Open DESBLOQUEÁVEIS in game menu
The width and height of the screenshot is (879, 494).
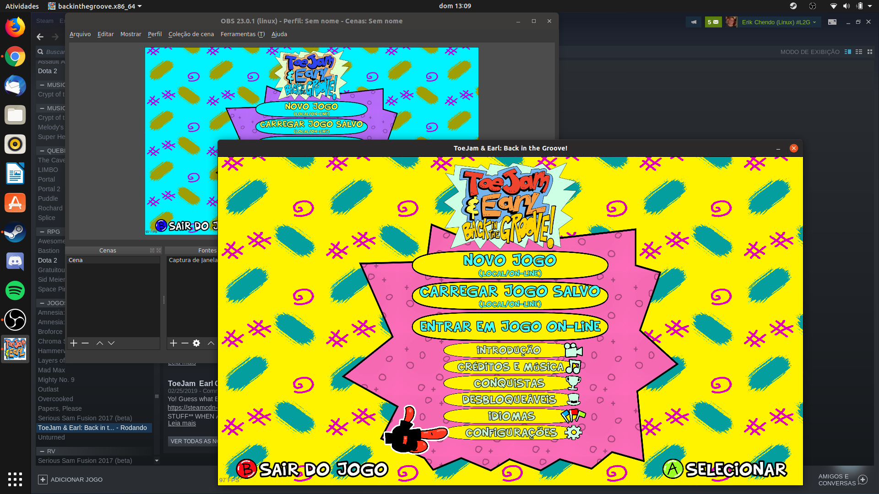(x=513, y=400)
